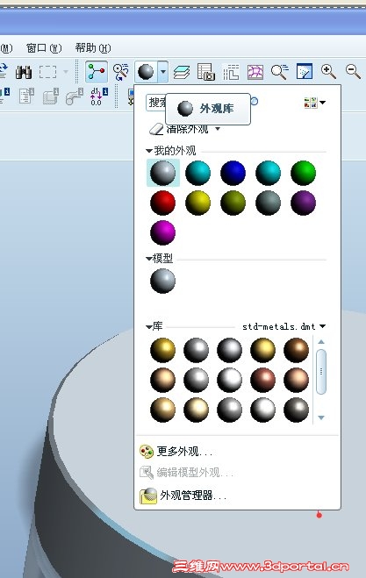Open the layers stack icon
This screenshot has height=578, width=366.
pyautogui.click(x=181, y=72)
